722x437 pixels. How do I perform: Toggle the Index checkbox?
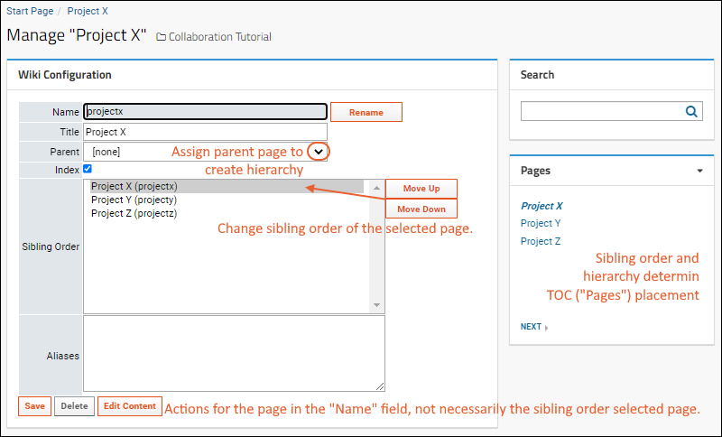pos(88,169)
